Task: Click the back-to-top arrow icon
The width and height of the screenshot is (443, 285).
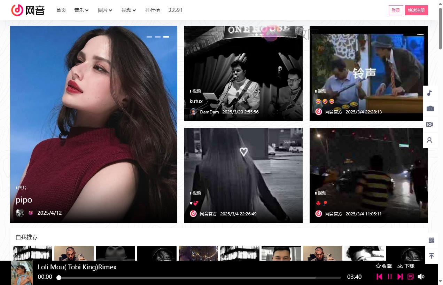Action: click(432, 256)
